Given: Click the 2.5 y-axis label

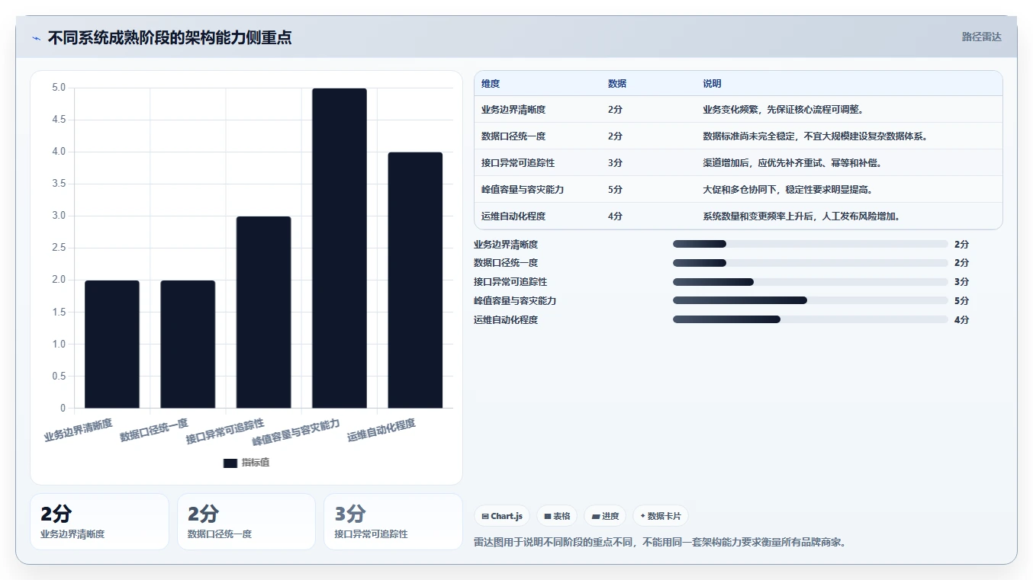Looking at the screenshot, I should [x=59, y=248].
